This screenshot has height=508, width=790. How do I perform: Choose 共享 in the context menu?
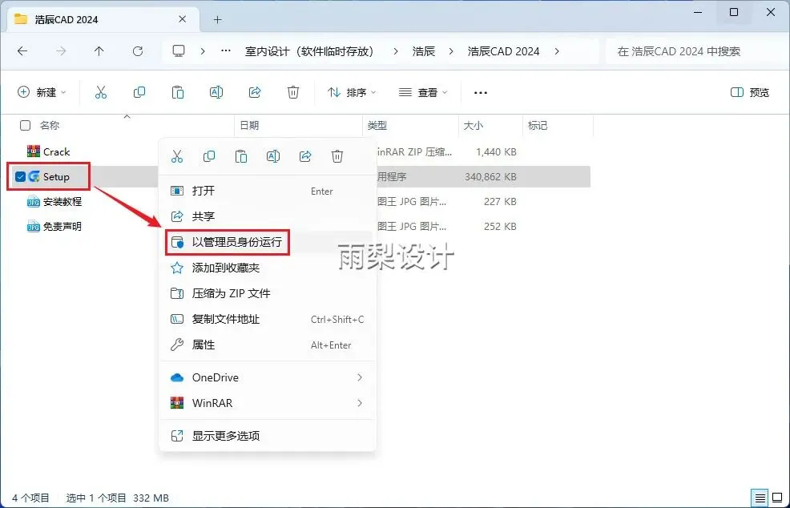pyautogui.click(x=267, y=216)
